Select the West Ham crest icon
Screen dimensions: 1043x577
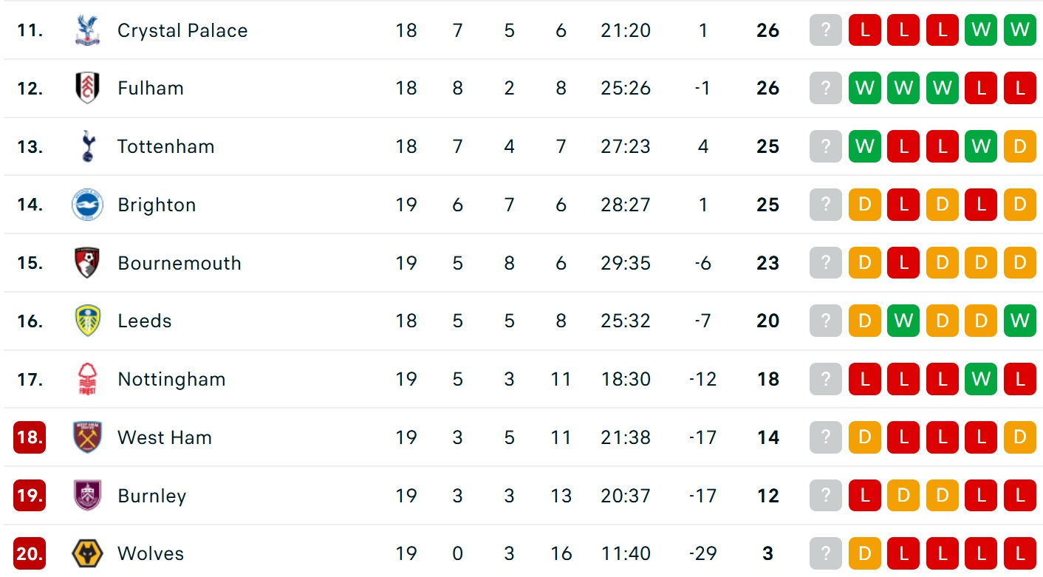point(87,437)
